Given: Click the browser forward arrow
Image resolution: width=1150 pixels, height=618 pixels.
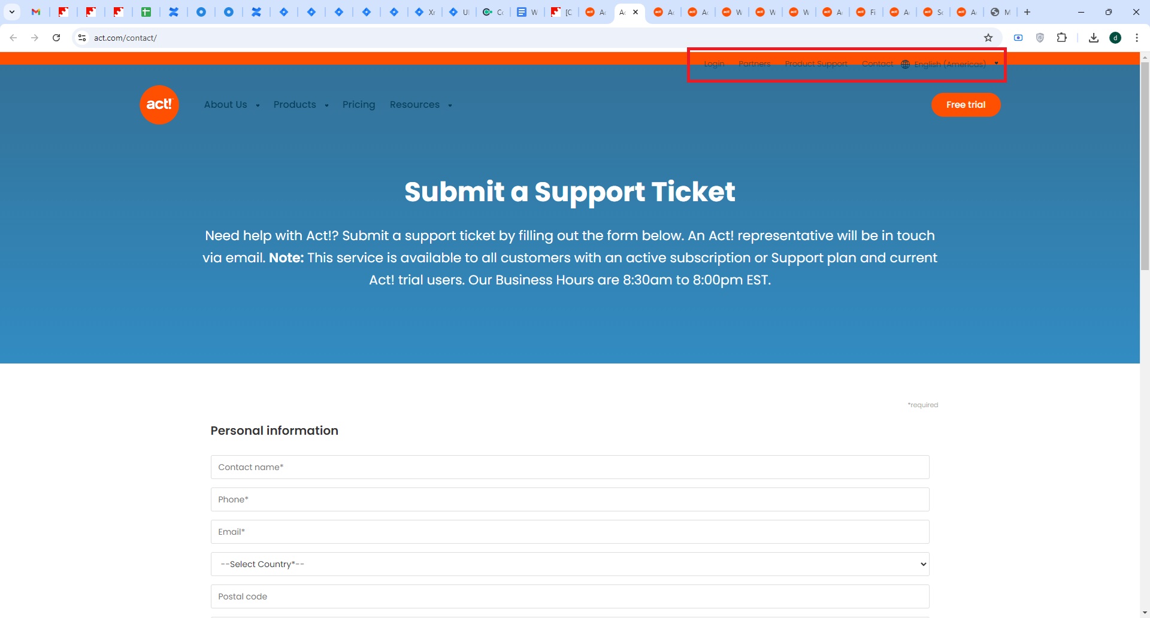Looking at the screenshot, I should 35,38.
